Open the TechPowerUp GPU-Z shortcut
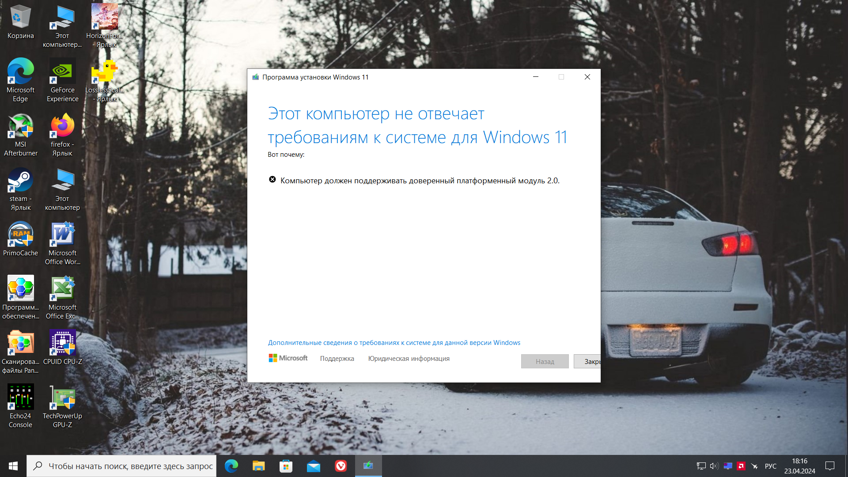 tap(62, 398)
